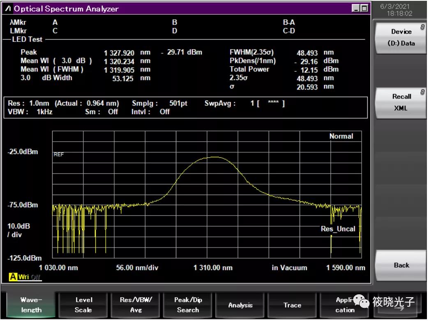The height and width of the screenshot is (321, 429).
Task: Maximize the Optical Spectrum Analyzer window
Action: pyautogui.click(x=364, y=9)
